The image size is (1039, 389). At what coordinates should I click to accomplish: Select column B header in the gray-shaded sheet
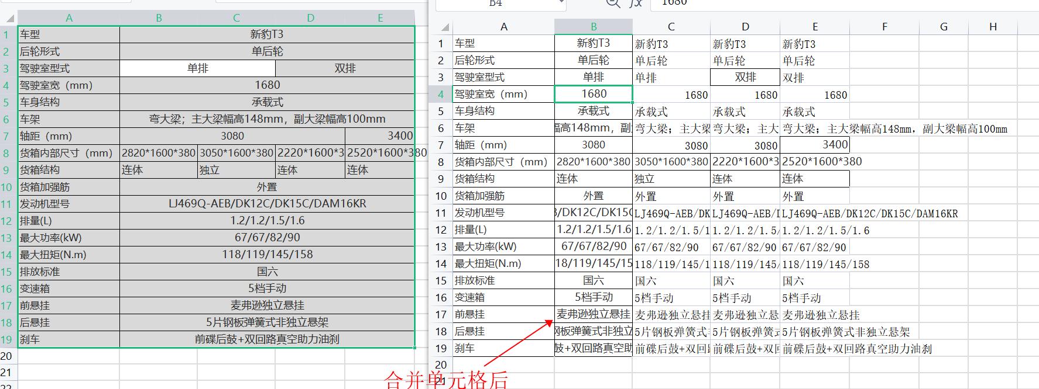coord(159,18)
